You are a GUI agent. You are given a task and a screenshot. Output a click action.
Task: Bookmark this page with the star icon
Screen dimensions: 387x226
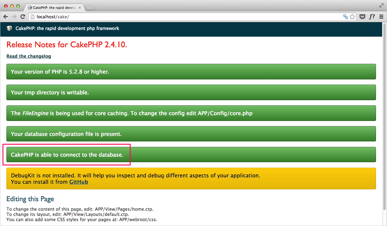pos(352,17)
